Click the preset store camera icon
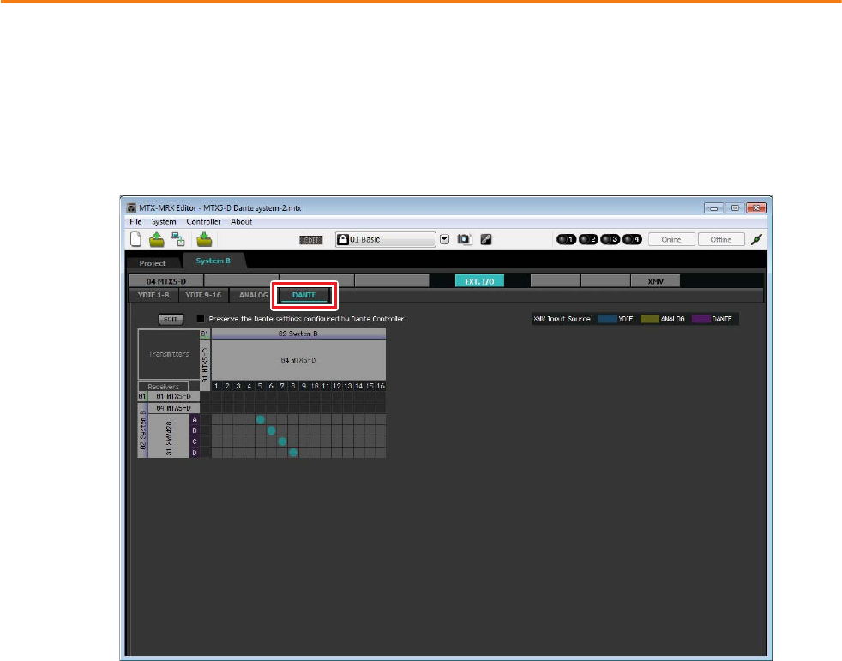The width and height of the screenshot is (842, 661). 465,239
